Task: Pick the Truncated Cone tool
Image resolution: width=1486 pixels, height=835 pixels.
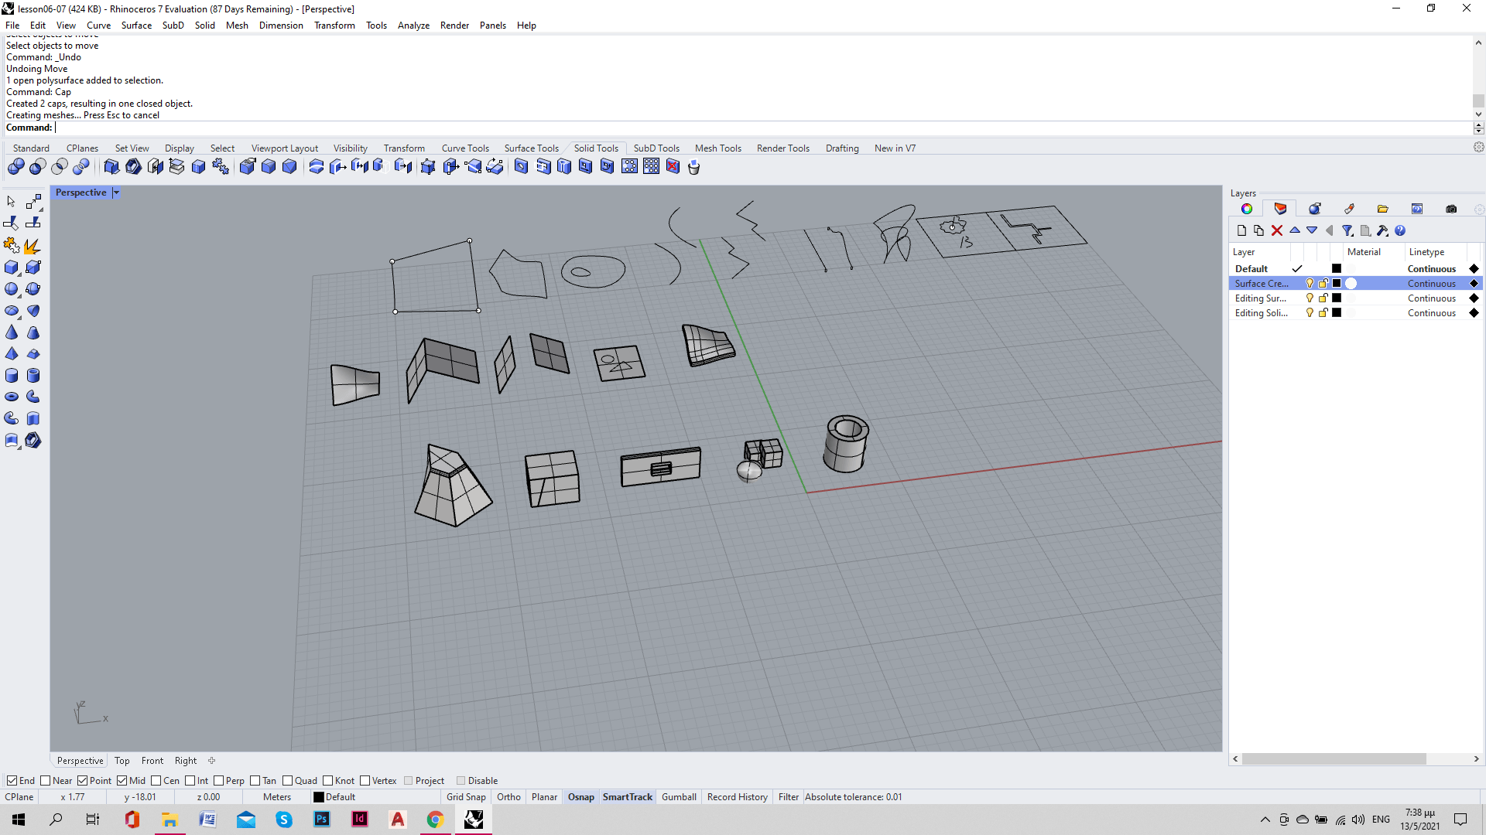Action: pos(33,332)
